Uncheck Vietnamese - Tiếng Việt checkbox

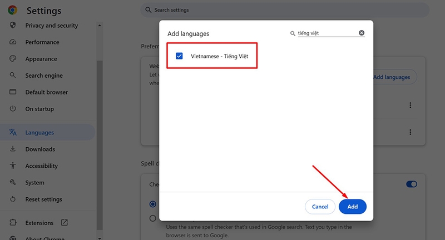179,56
